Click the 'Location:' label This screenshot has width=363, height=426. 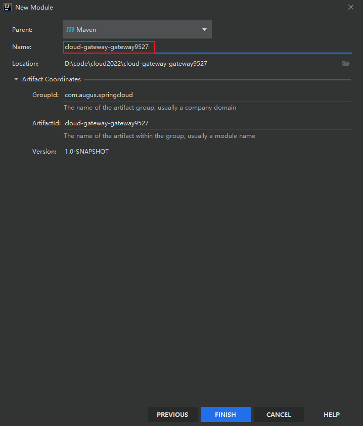(25, 64)
